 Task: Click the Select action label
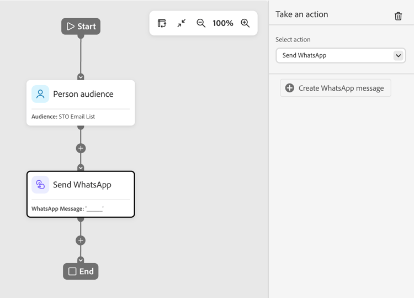(x=293, y=40)
